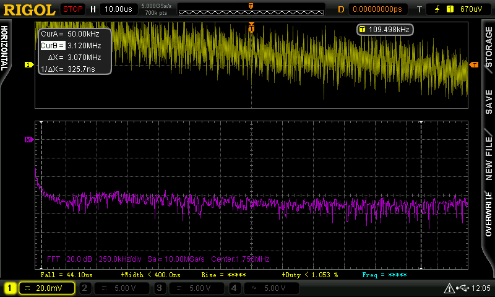Viewport: 495px width, 297px height.
Task: Enable channel 4
Action: [234, 288]
